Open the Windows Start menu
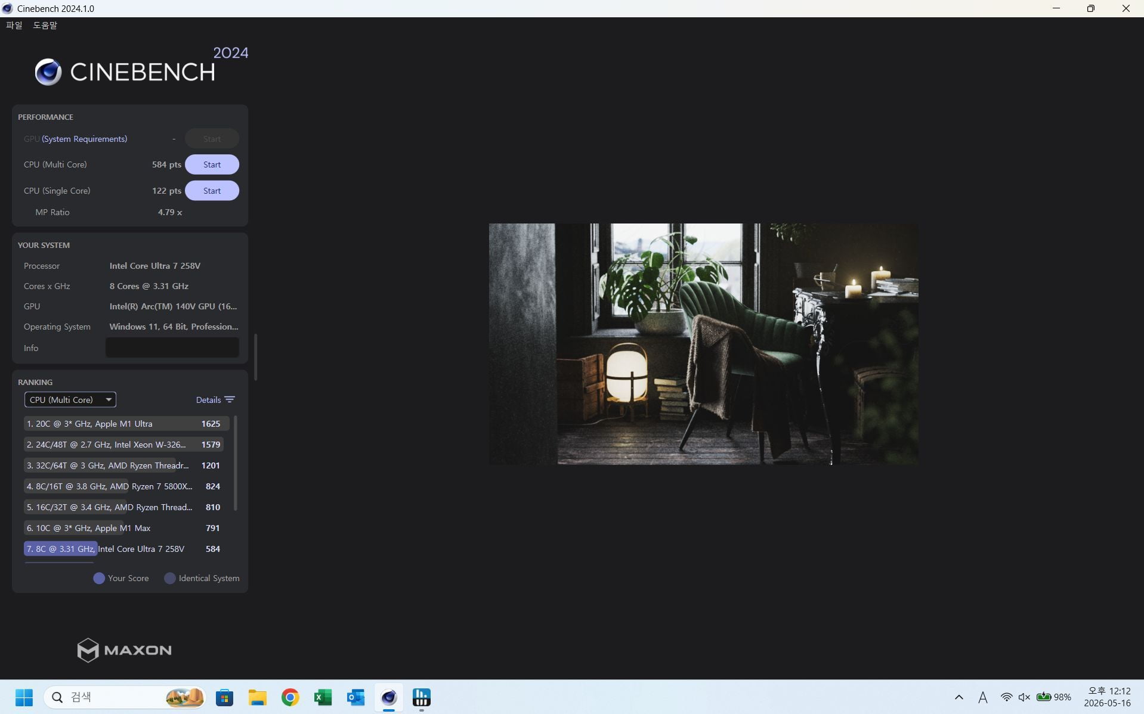 pyautogui.click(x=24, y=697)
